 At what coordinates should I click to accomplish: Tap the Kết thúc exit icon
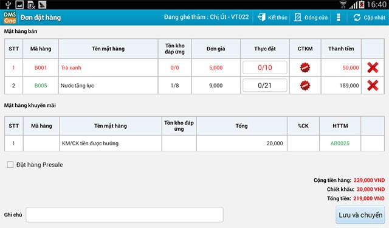(261, 17)
